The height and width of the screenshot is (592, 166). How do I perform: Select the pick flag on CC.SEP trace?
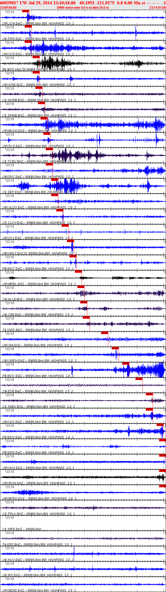pos(55,180)
